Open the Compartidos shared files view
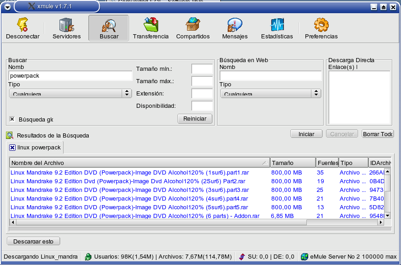The height and width of the screenshot is (265, 401). (x=193, y=28)
